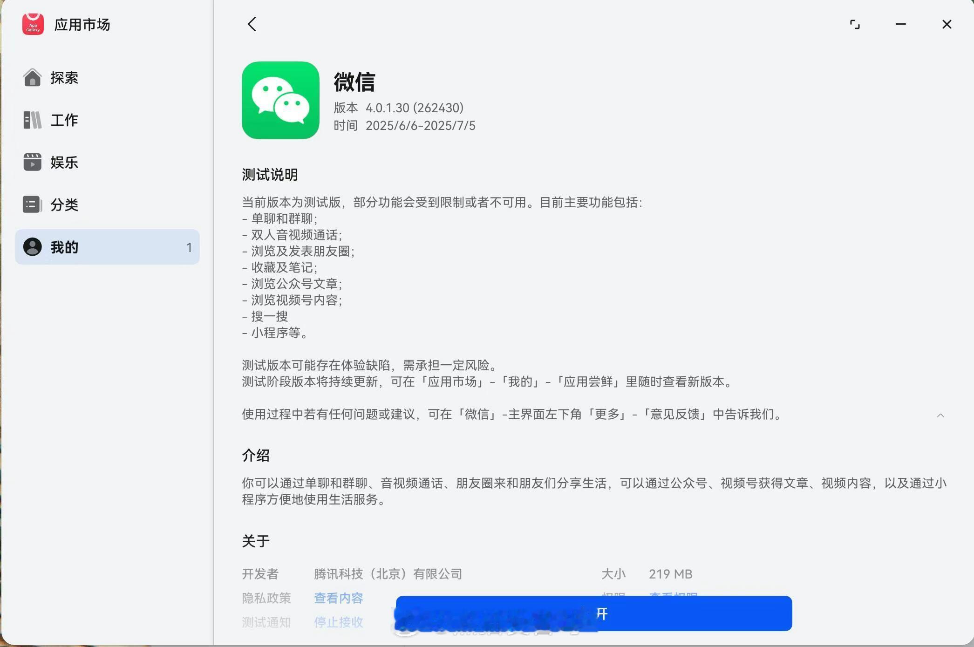Click the line 收藏及笔记
This screenshot has height=647, width=974.
(280, 267)
